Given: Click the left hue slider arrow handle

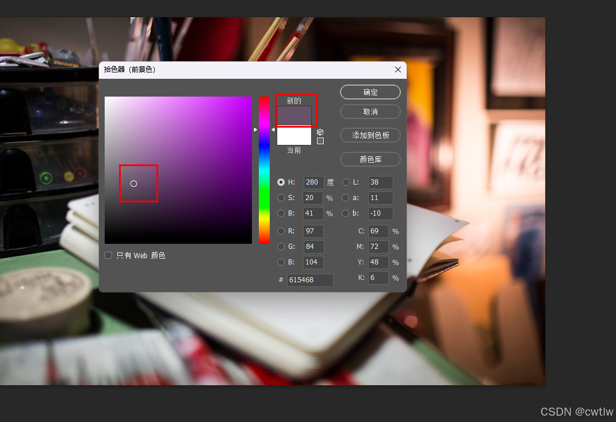Looking at the screenshot, I should tap(255, 129).
